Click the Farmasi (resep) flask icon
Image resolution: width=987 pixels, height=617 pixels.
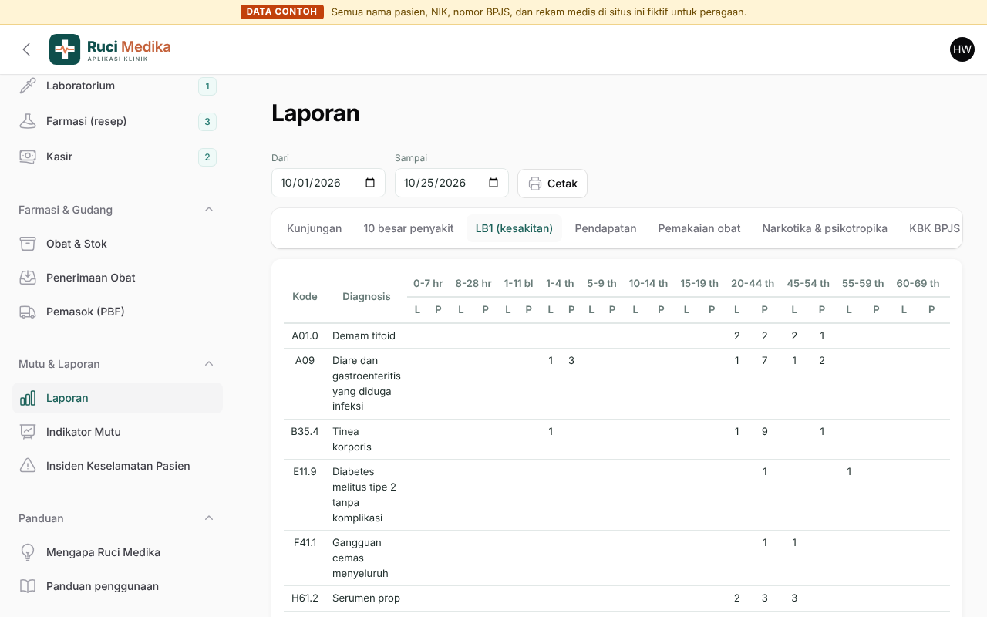(x=28, y=121)
